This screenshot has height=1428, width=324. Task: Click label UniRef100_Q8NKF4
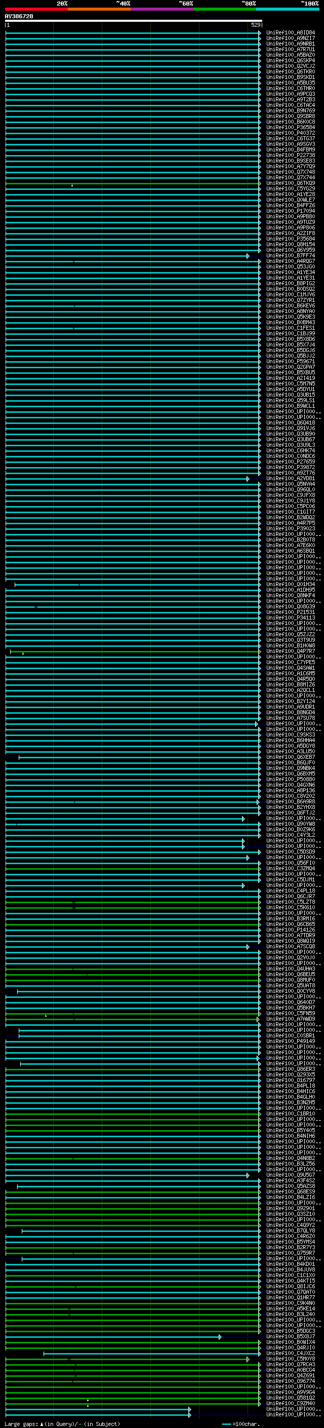click(290, 595)
